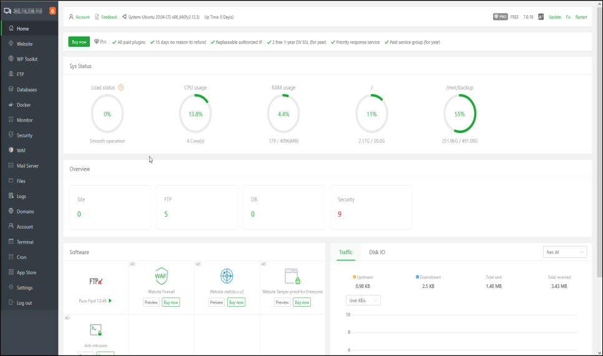Open the Security menu item in sidebar
Viewport: 603px width, 356px height.
[24, 136]
